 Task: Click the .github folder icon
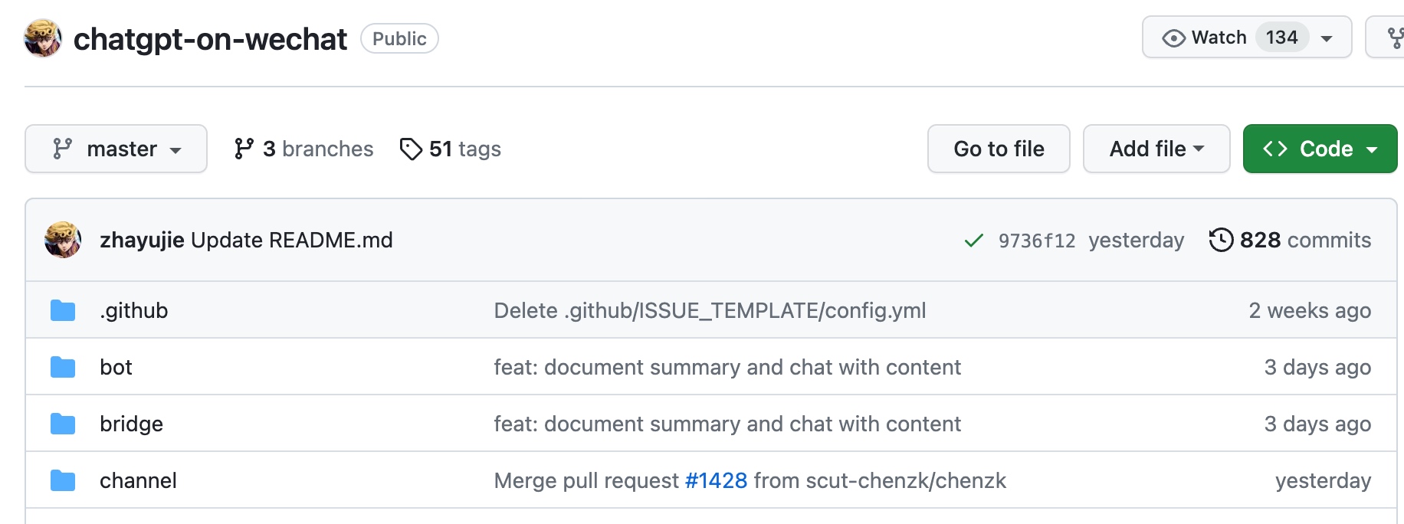(63, 310)
